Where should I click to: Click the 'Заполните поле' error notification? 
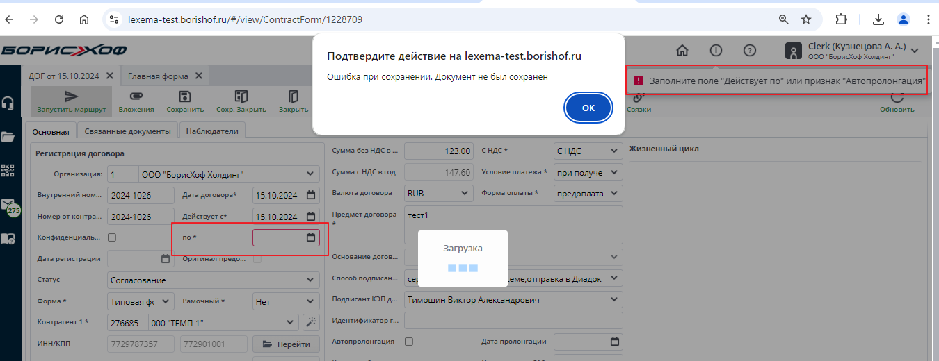(778, 81)
